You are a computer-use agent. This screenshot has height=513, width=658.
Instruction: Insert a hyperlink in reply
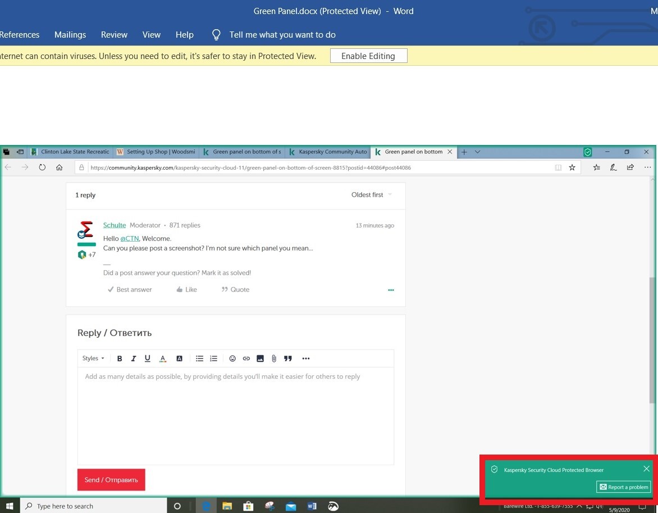[246, 358]
